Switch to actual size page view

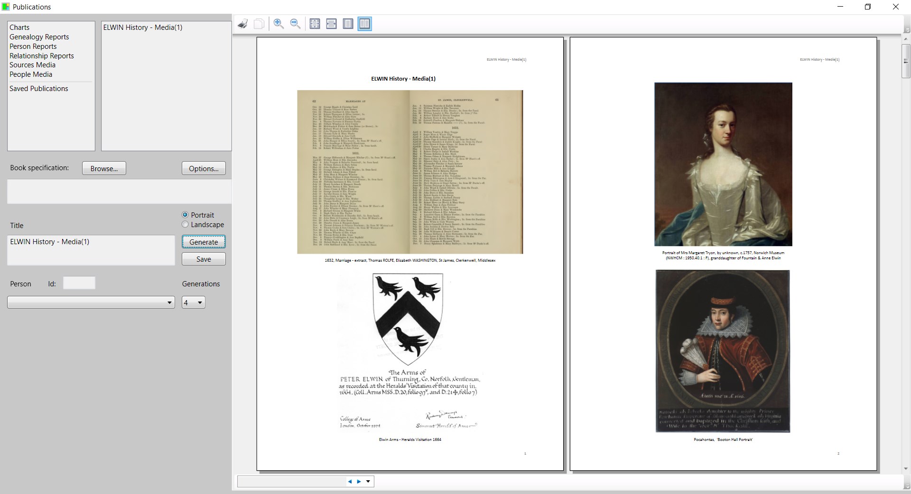point(315,24)
